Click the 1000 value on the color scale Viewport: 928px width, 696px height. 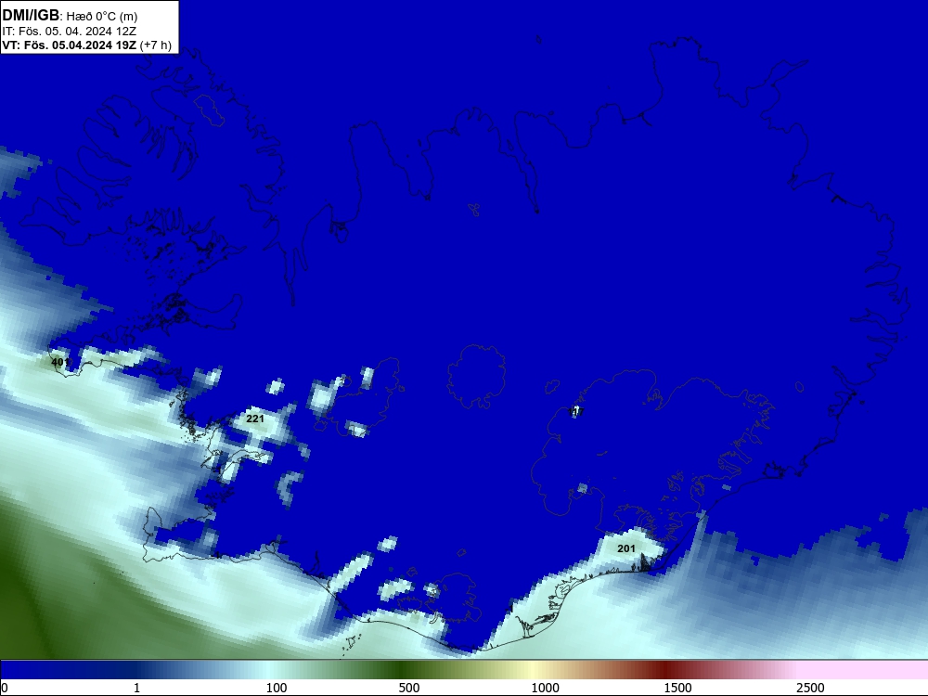point(545,688)
